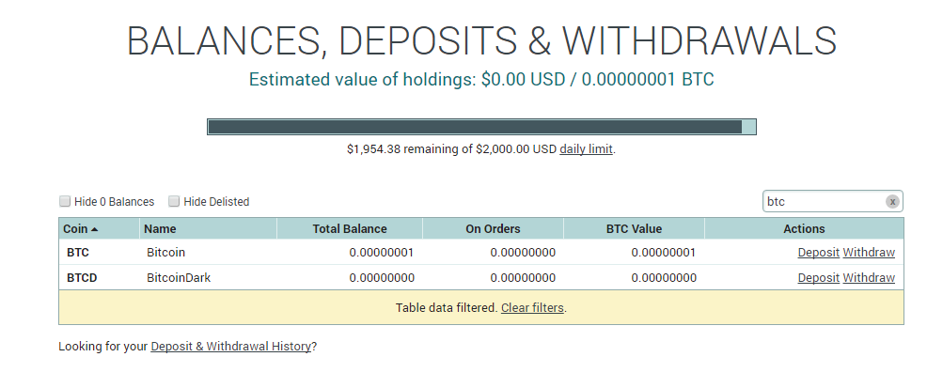This screenshot has height=388, width=927.
Task: Open Deposit & Withdrawal History
Action: [230, 347]
